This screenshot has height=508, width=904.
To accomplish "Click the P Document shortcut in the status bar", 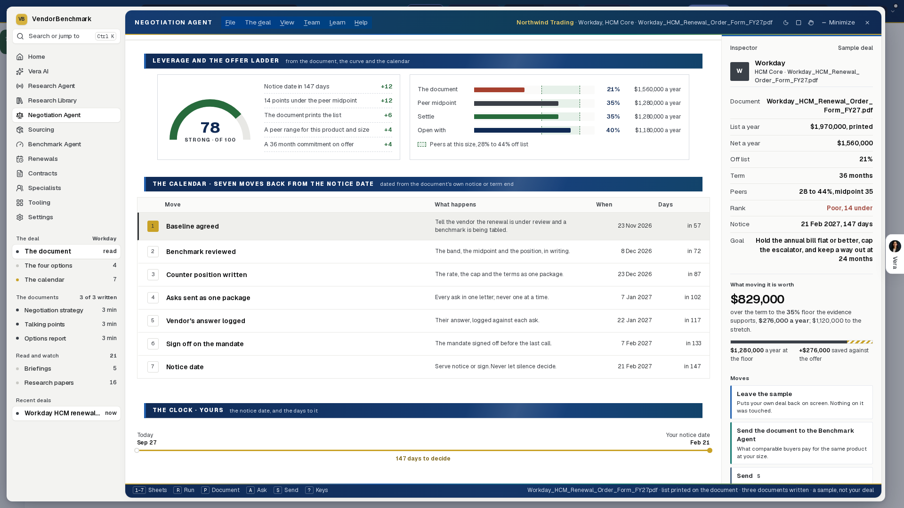I will pos(220,490).
